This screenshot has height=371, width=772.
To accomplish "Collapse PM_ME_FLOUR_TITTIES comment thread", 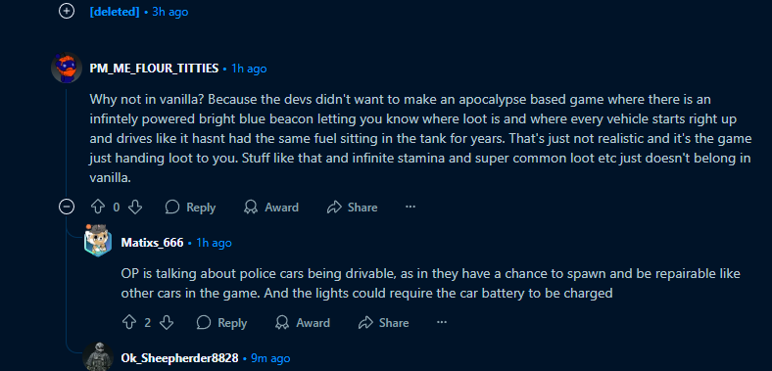I will point(67,208).
